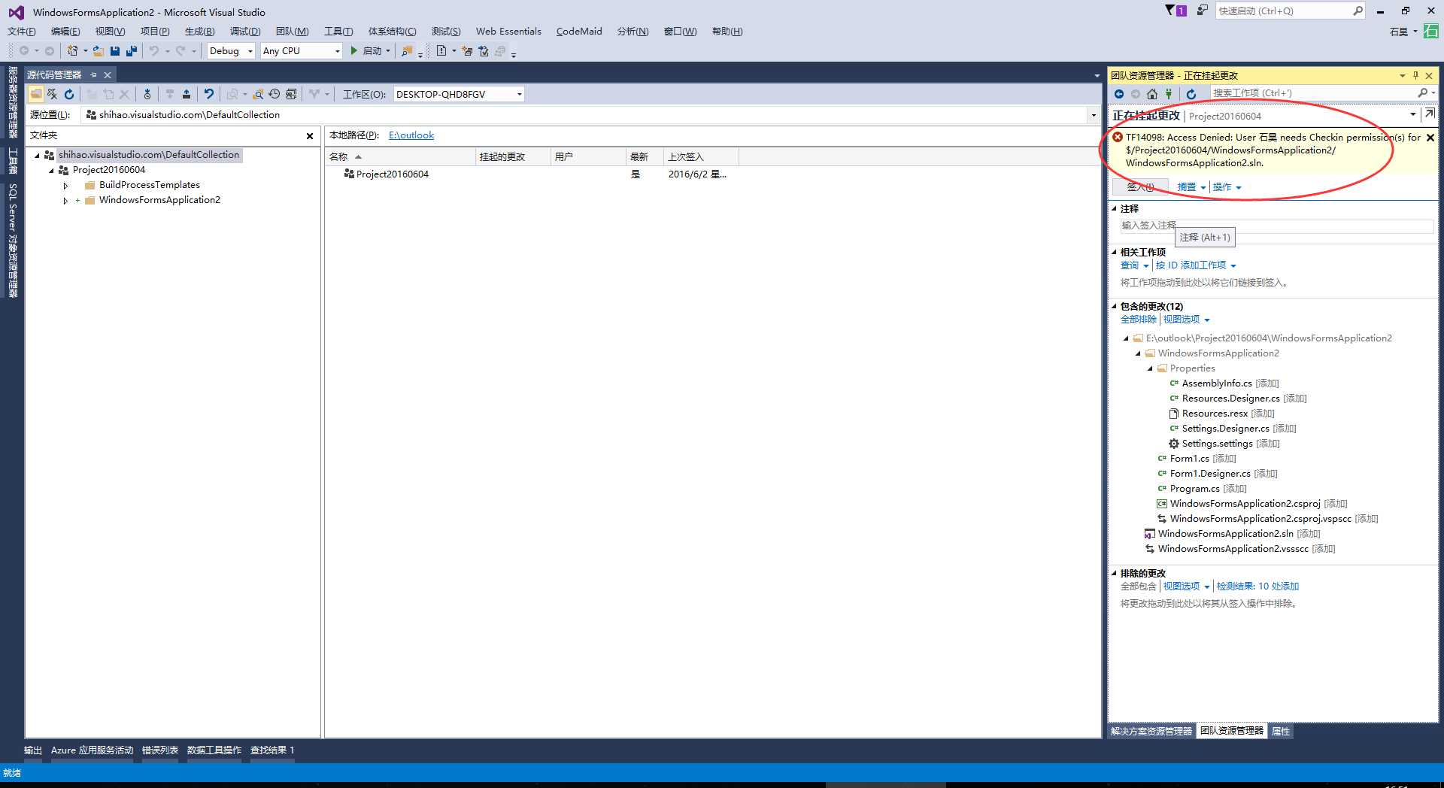Click the Find in Files toolbar icon
This screenshot has height=788, width=1444.
tap(407, 51)
